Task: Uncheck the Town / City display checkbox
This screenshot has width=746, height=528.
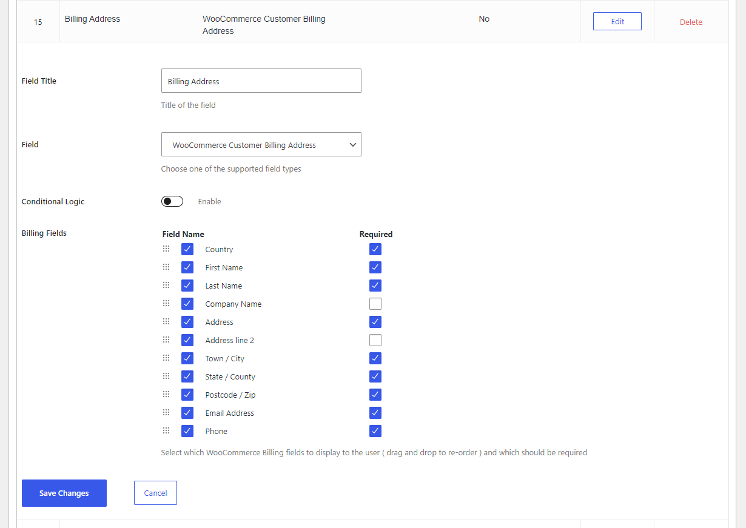Action: [x=187, y=358]
